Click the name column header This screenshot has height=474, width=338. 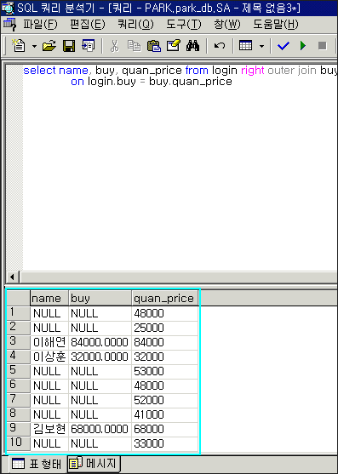pos(49,299)
